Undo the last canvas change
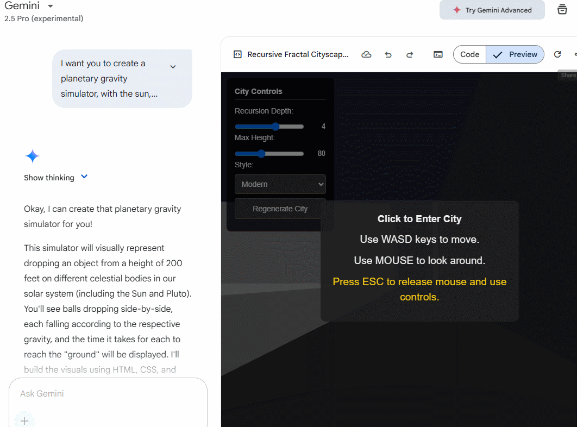Viewport: 577px width, 427px height. coord(388,54)
